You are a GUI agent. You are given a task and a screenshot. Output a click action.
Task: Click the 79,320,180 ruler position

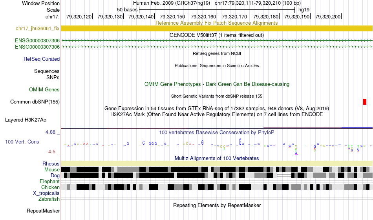266,16
